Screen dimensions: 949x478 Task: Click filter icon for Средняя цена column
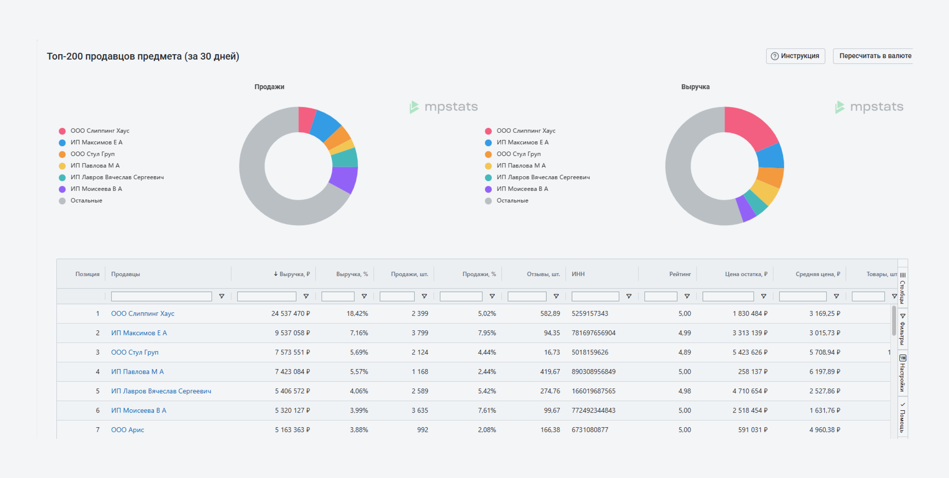(836, 296)
